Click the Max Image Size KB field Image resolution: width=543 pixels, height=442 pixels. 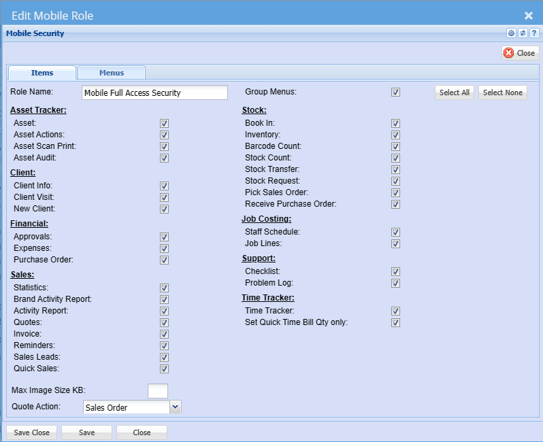click(x=157, y=390)
